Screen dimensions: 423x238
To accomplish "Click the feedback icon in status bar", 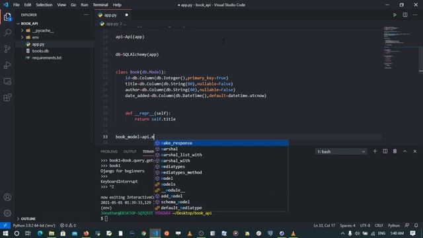I will point(407,225).
